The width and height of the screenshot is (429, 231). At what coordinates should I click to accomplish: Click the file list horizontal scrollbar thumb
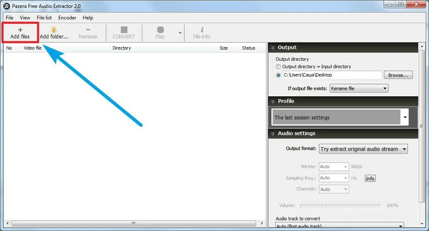tap(134, 223)
